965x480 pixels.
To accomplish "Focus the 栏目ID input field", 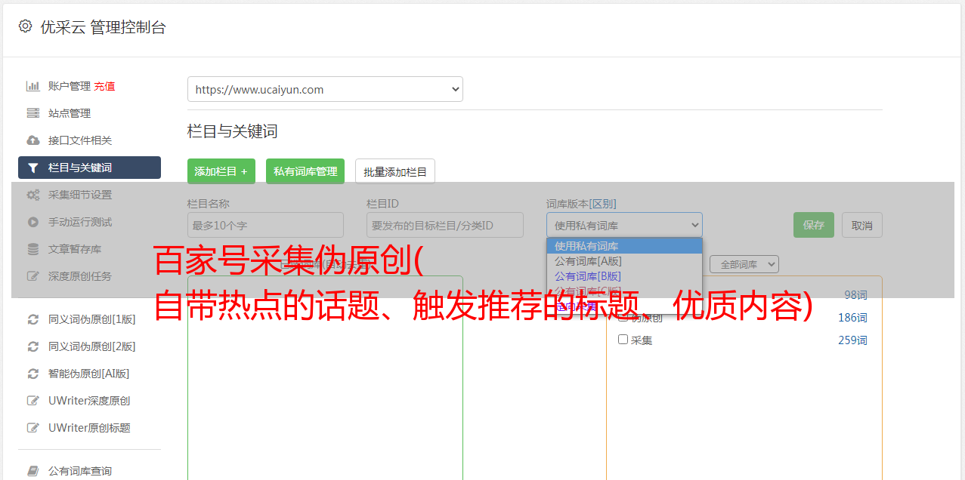I will pyautogui.click(x=445, y=225).
